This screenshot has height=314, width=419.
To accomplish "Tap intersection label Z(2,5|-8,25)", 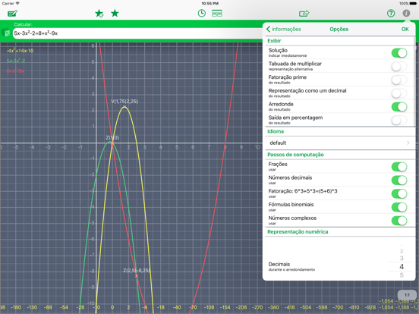I will [x=137, y=271].
